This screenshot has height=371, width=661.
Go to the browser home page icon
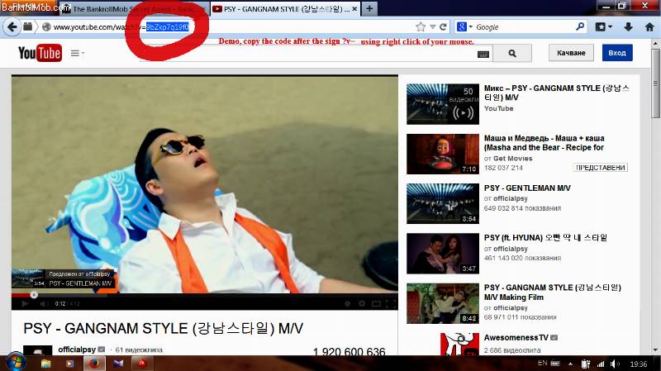pos(649,27)
